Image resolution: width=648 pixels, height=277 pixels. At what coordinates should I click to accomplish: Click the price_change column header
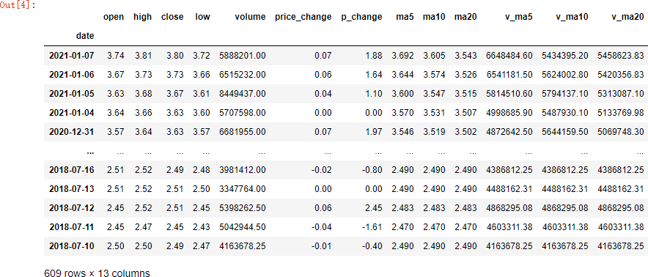[303, 17]
